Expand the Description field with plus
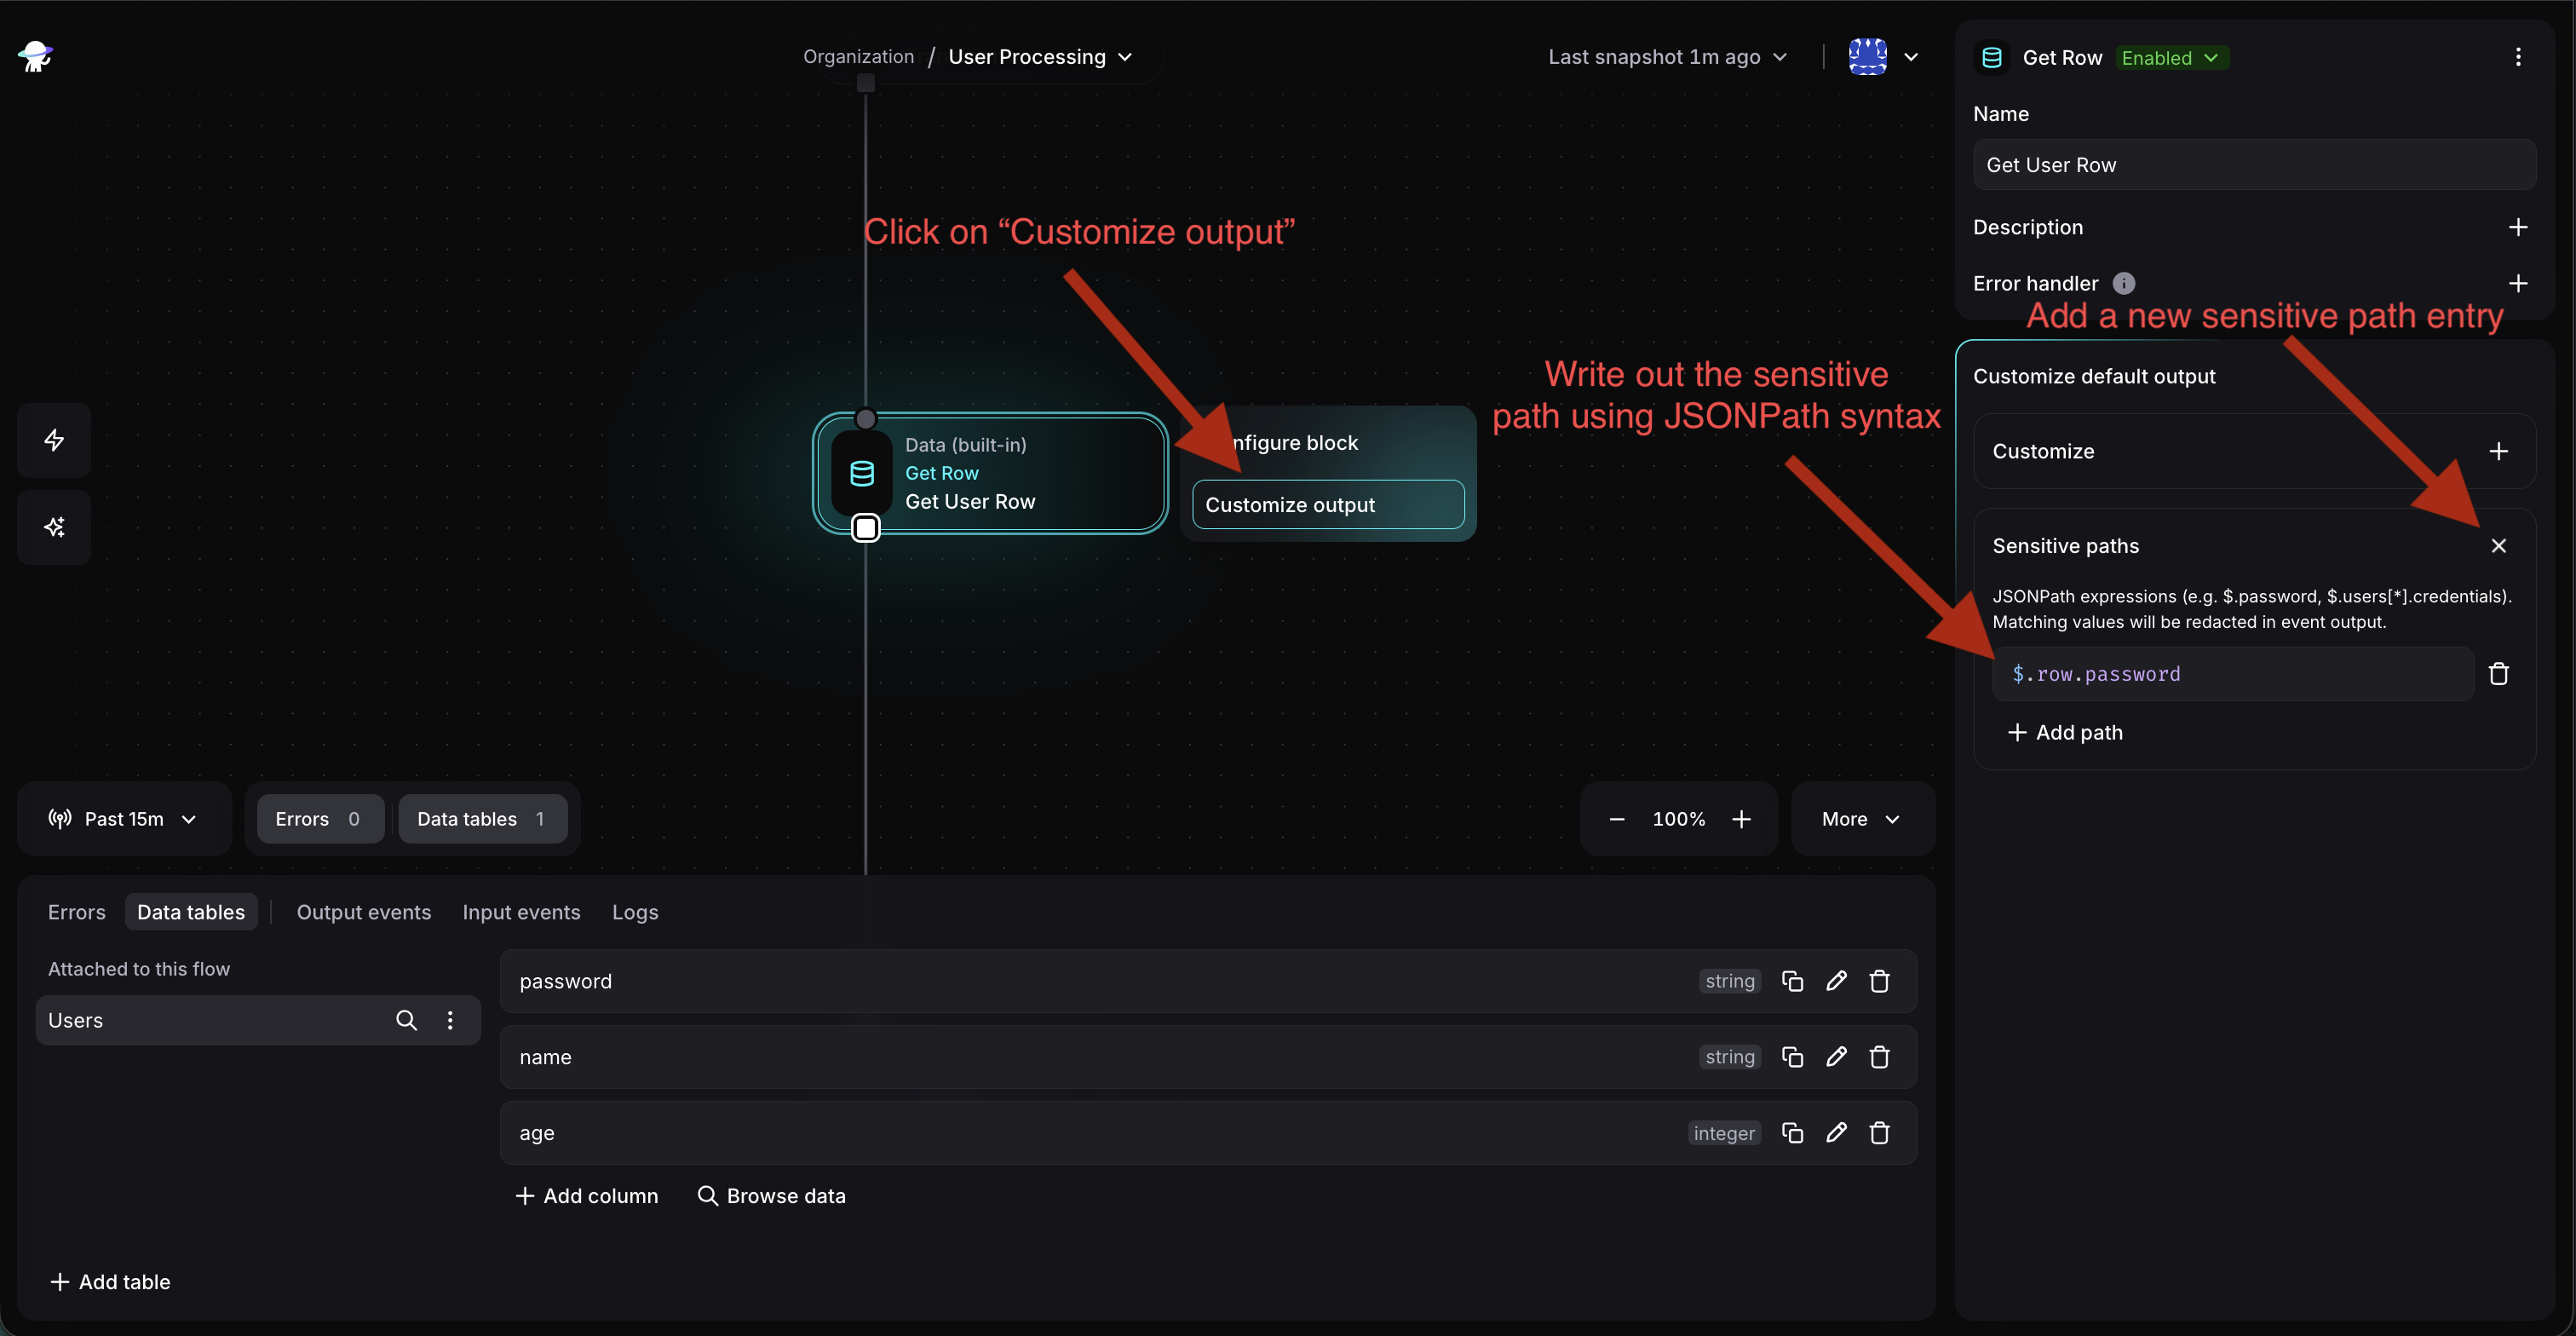 [2517, 227]
